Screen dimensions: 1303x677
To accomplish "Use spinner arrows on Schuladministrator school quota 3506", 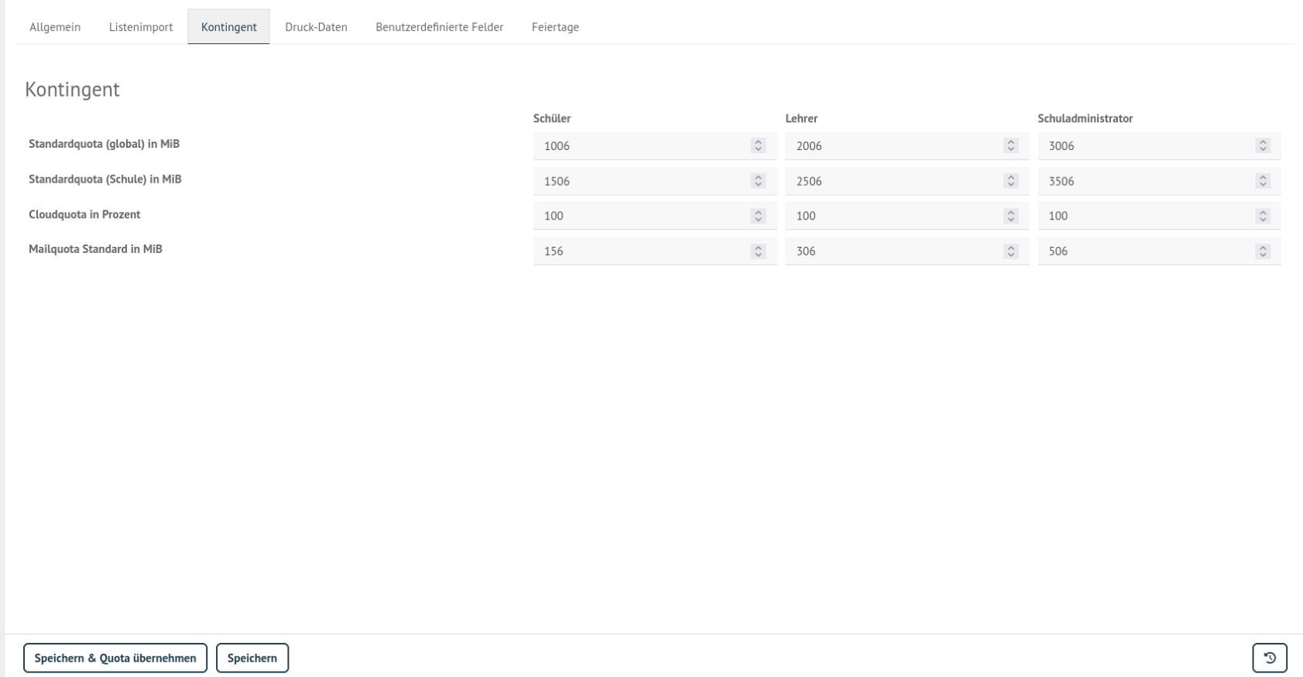I will pyautogui.click(x=1263, y=181).
